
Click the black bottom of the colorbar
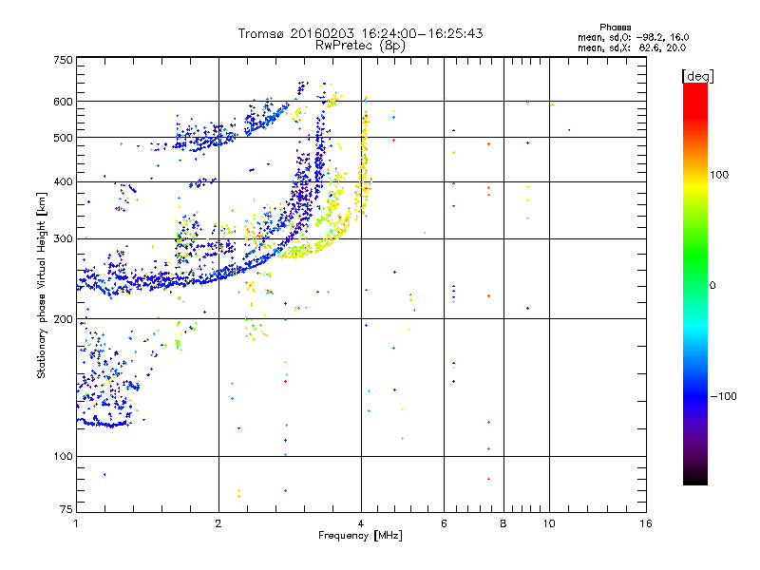coord(695,478)
